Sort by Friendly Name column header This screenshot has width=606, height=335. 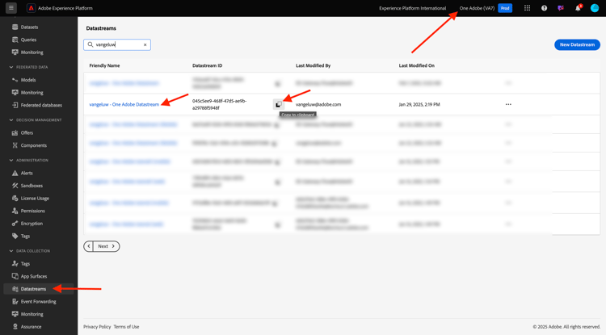104,65
